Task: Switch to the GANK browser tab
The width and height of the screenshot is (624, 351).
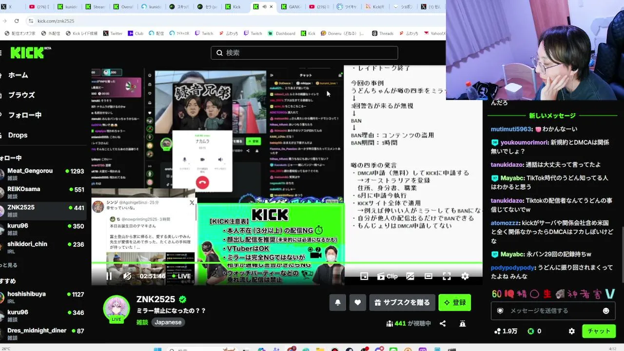Action: [292, 7]
